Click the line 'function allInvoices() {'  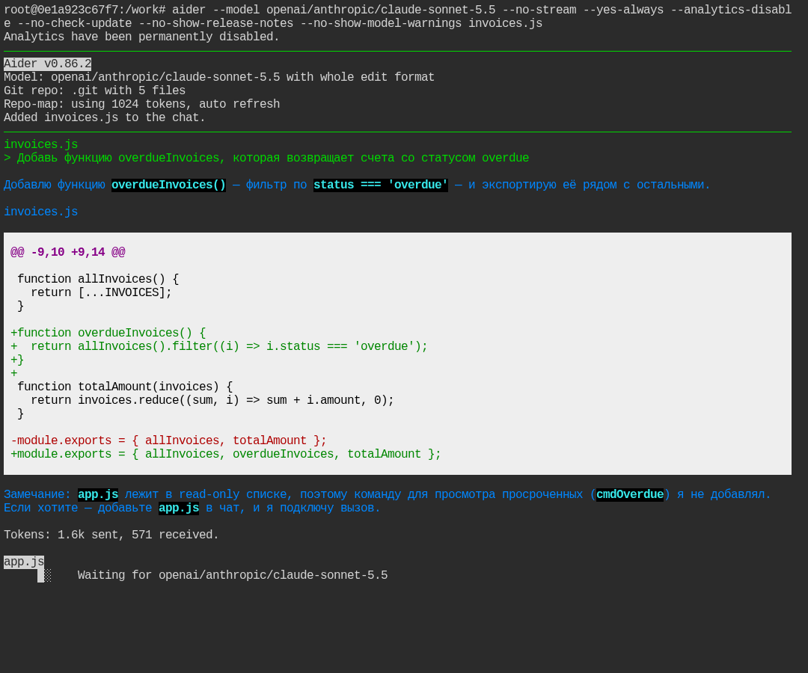[98, 279]
